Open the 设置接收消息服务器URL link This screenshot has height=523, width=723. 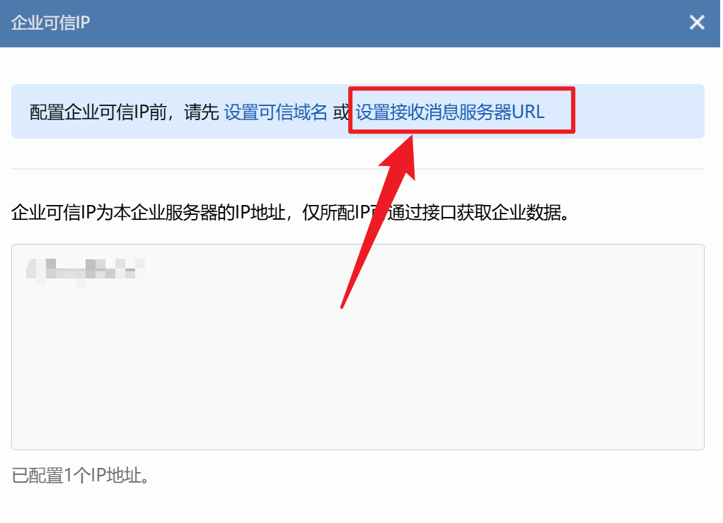[x=450, y=112]
